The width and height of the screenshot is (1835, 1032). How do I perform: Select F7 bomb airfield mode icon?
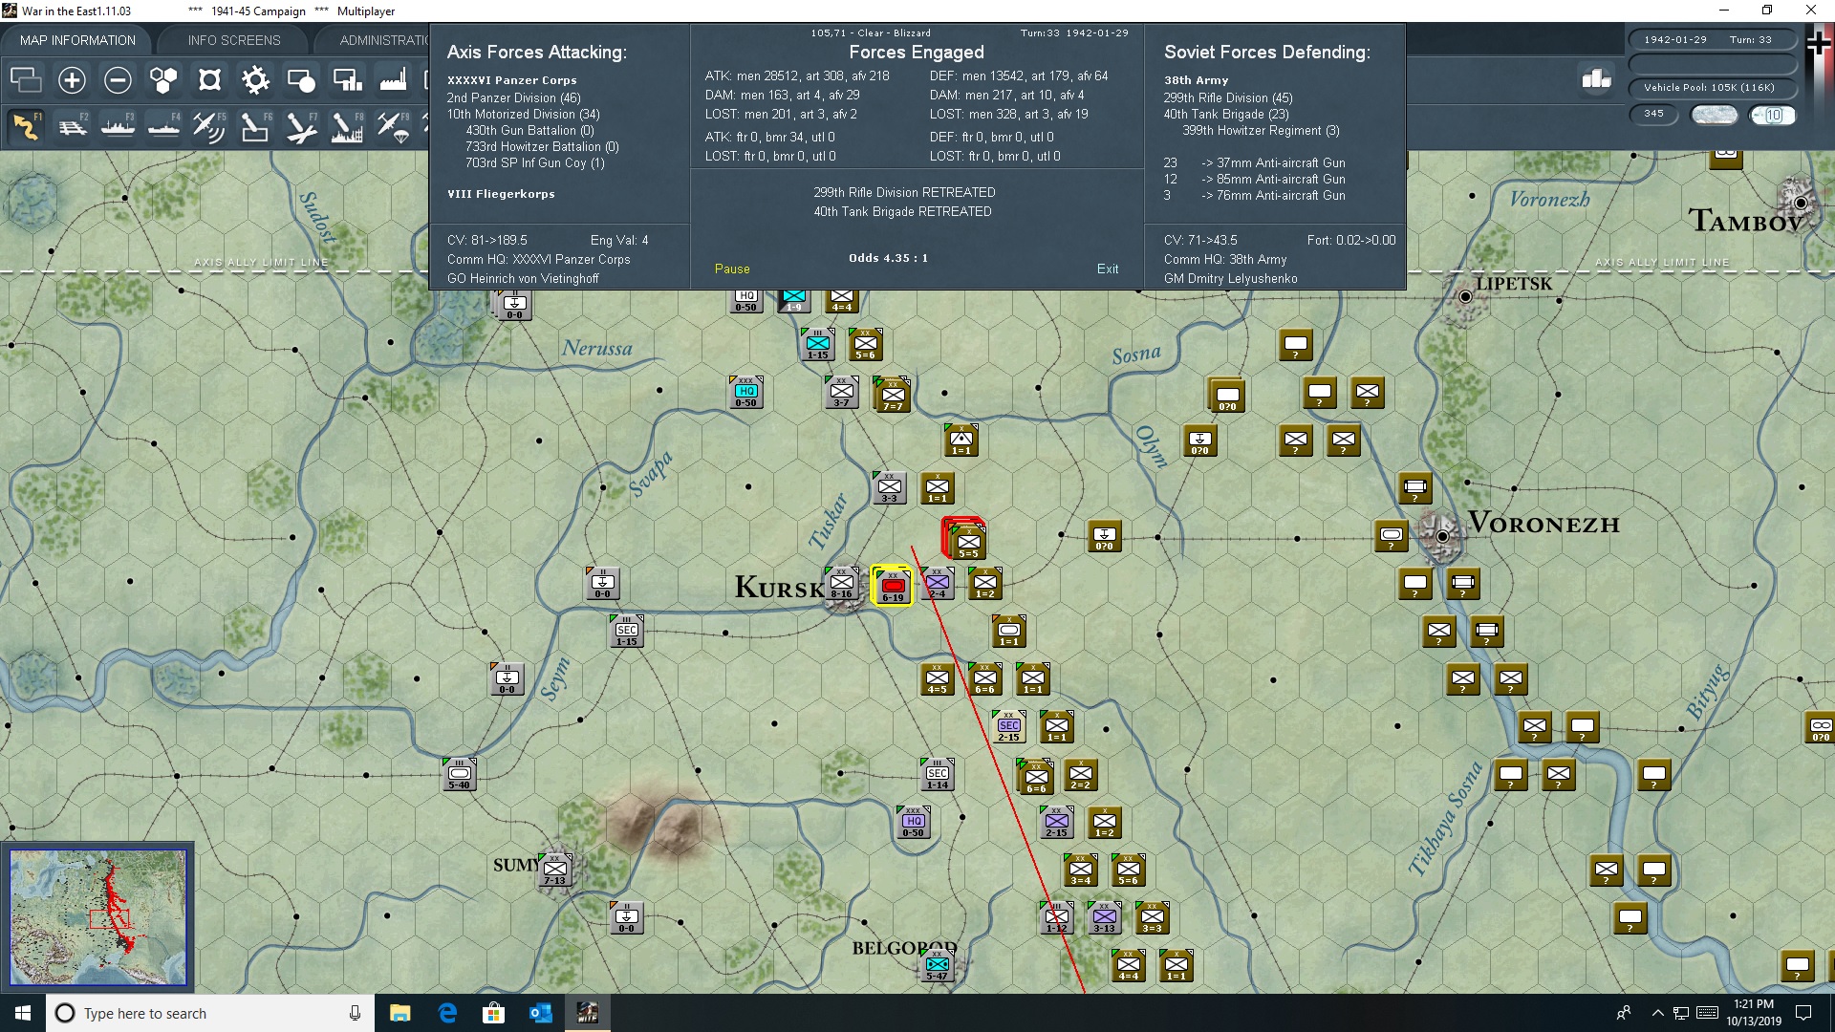pos(301,126)
